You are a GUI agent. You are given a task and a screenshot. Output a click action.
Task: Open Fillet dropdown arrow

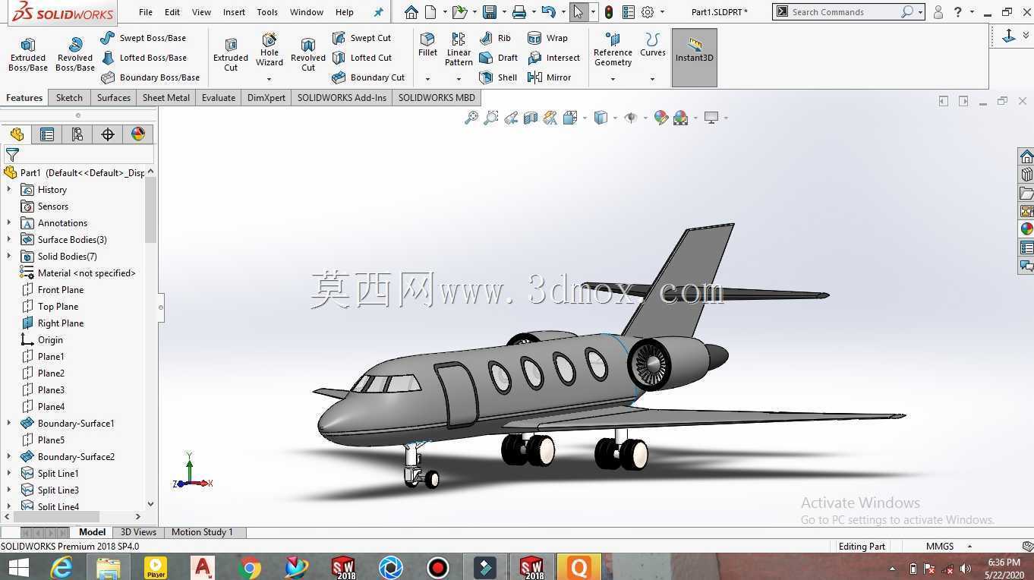tap(427, 79)
